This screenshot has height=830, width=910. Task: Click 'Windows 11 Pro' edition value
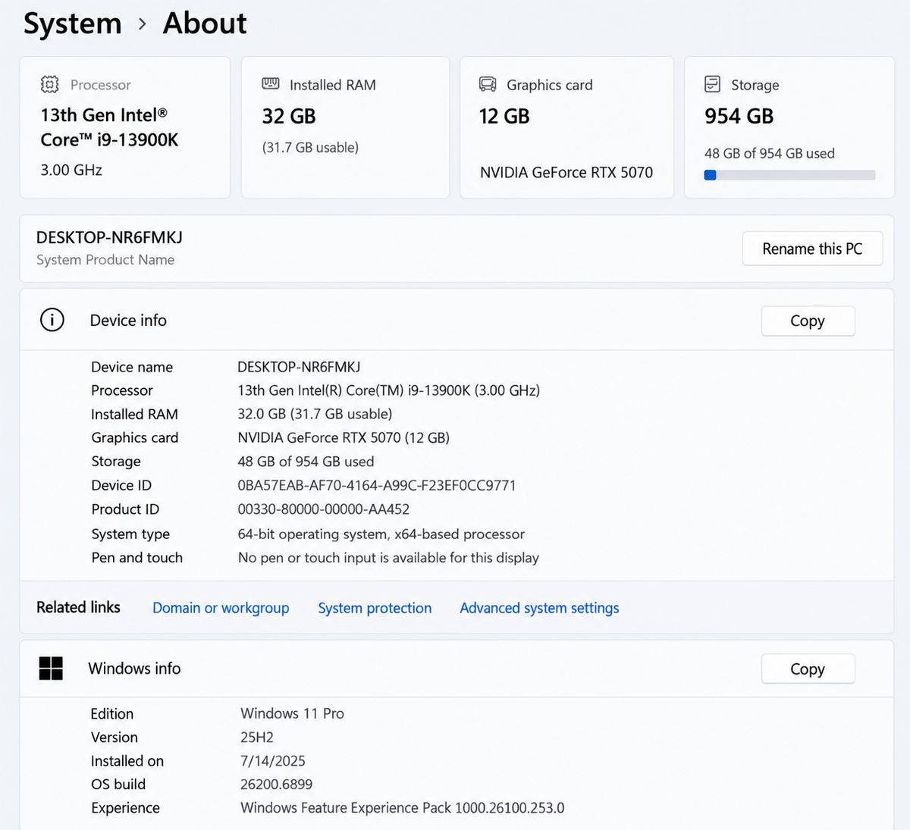click(x=292, y=713)
